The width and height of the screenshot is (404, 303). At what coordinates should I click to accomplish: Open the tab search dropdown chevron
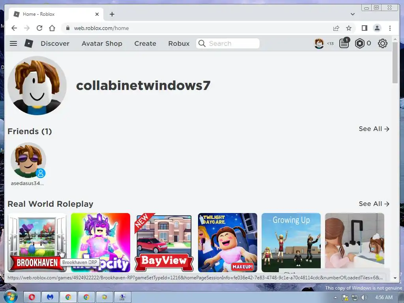[352, 14]
